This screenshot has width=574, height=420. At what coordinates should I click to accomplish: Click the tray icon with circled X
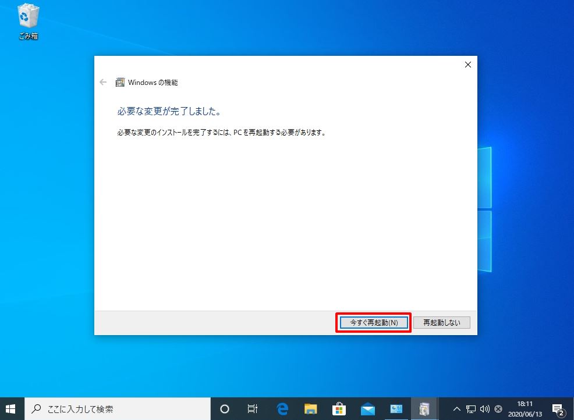[x=498, y=409]
